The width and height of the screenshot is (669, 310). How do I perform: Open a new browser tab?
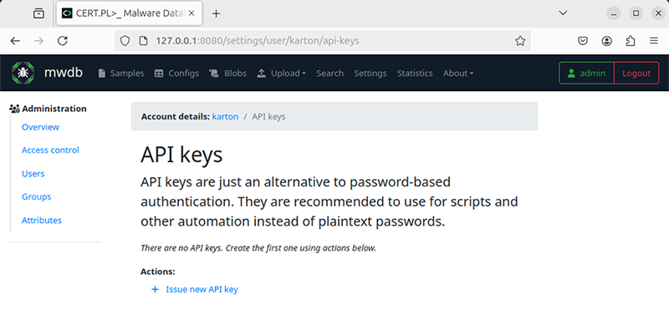[216, 13]
